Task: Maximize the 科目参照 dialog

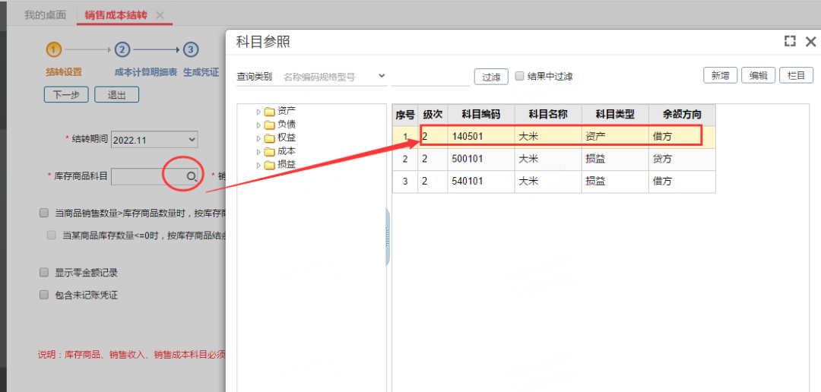Action: point(790,42)
